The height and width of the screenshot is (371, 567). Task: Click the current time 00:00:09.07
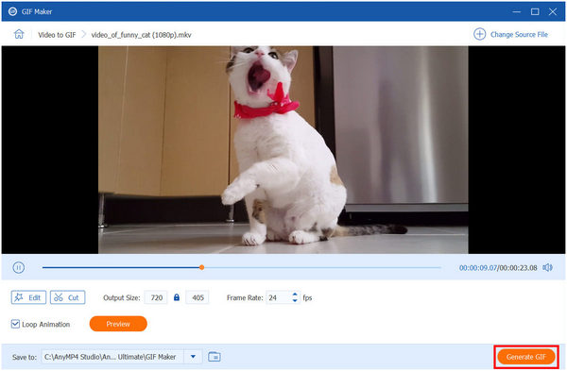pos(478,268)
